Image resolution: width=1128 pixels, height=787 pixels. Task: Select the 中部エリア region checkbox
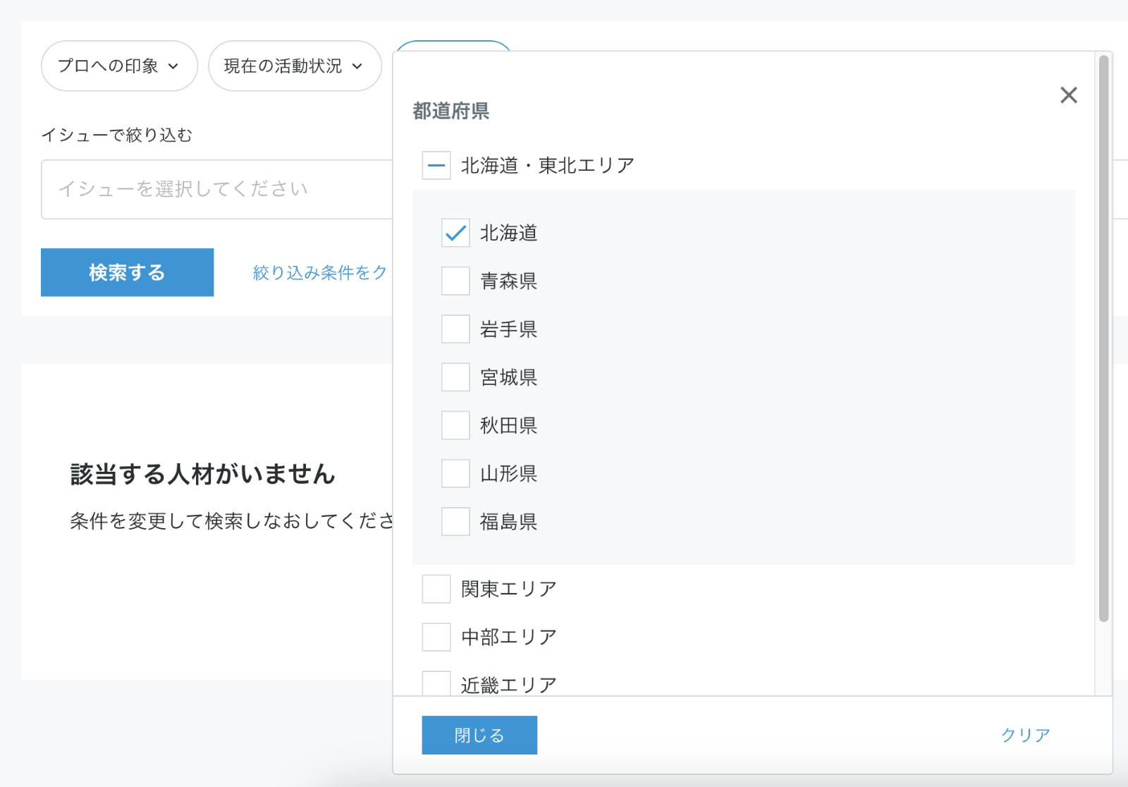click(436, 637)
